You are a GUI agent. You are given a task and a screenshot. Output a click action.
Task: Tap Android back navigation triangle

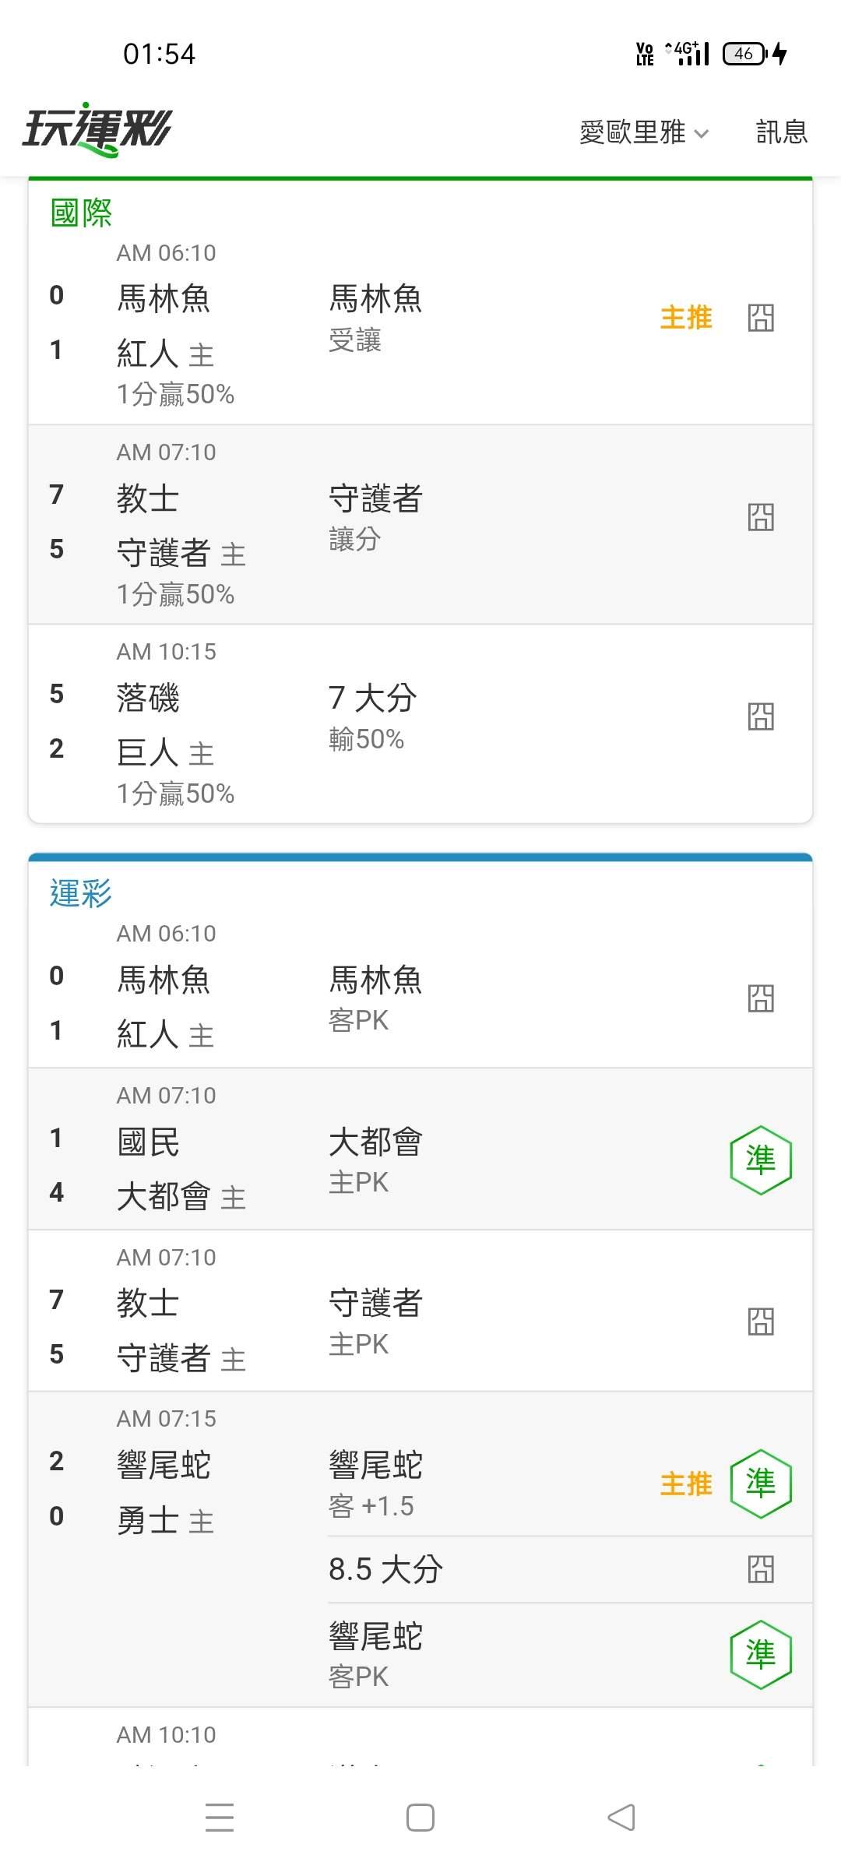621,1818
